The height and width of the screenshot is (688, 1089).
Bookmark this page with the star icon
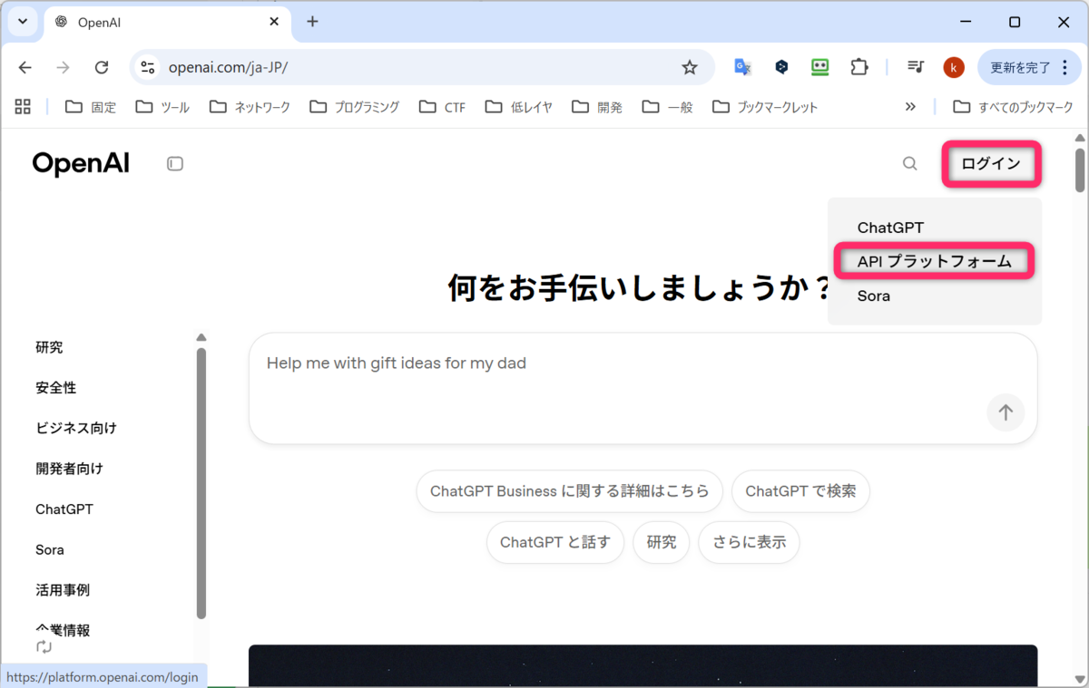coord(690,66)
